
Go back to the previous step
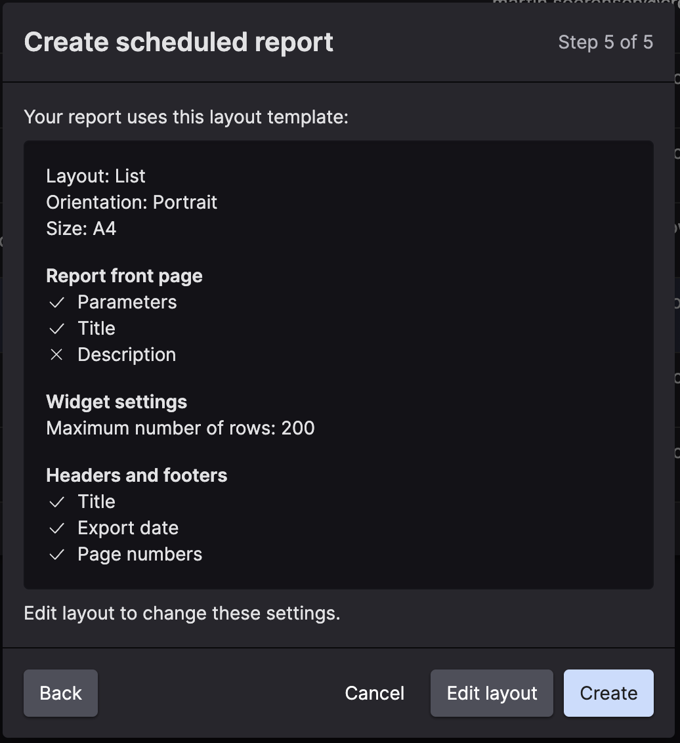coord(60,693)
